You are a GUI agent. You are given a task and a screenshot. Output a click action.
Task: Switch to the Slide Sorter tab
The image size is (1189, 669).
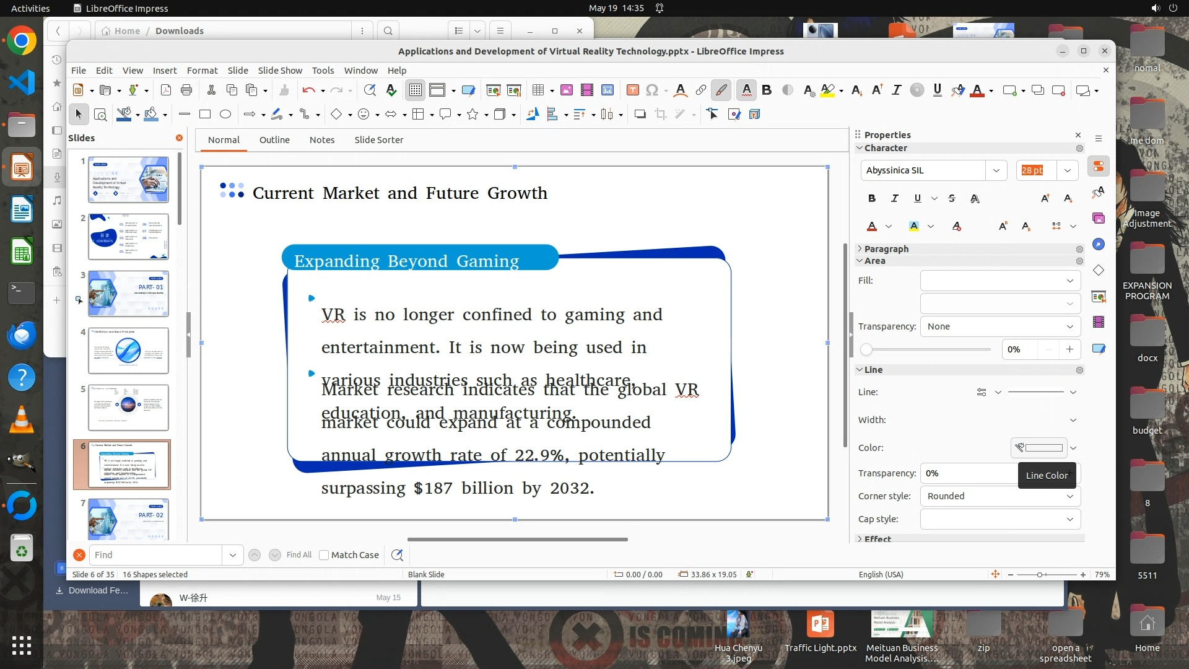[x=378, y=140]
